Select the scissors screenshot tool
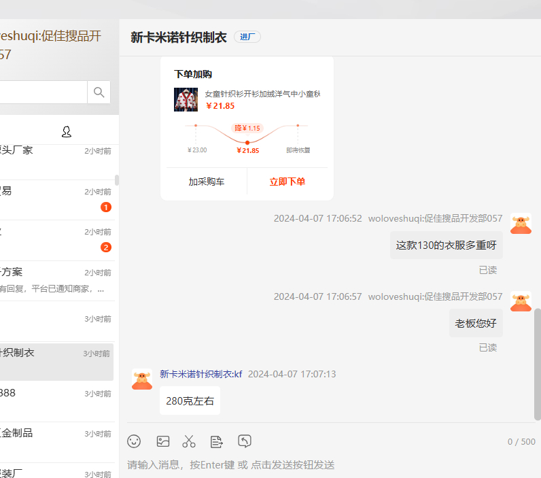The image size is (541, 478). coord(189,441)
